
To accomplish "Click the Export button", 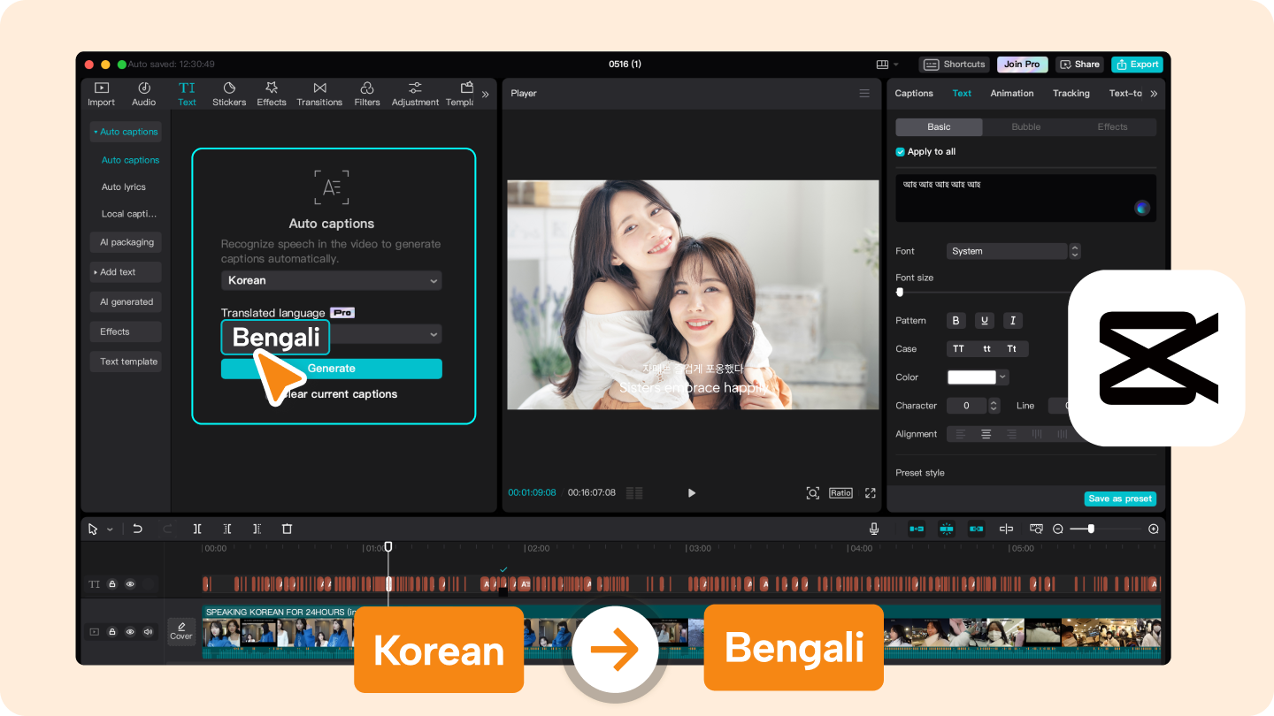I will (1137, 65).
